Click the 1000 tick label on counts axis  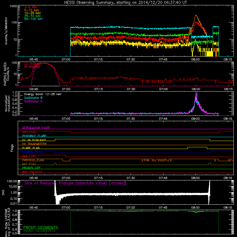(13, 6)
